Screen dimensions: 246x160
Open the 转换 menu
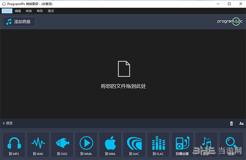click(29, 11)
